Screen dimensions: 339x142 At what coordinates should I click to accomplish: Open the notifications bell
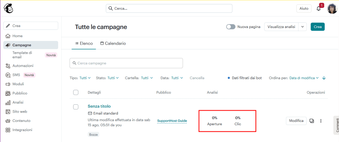pyautogui.click(x=318, y=9)
